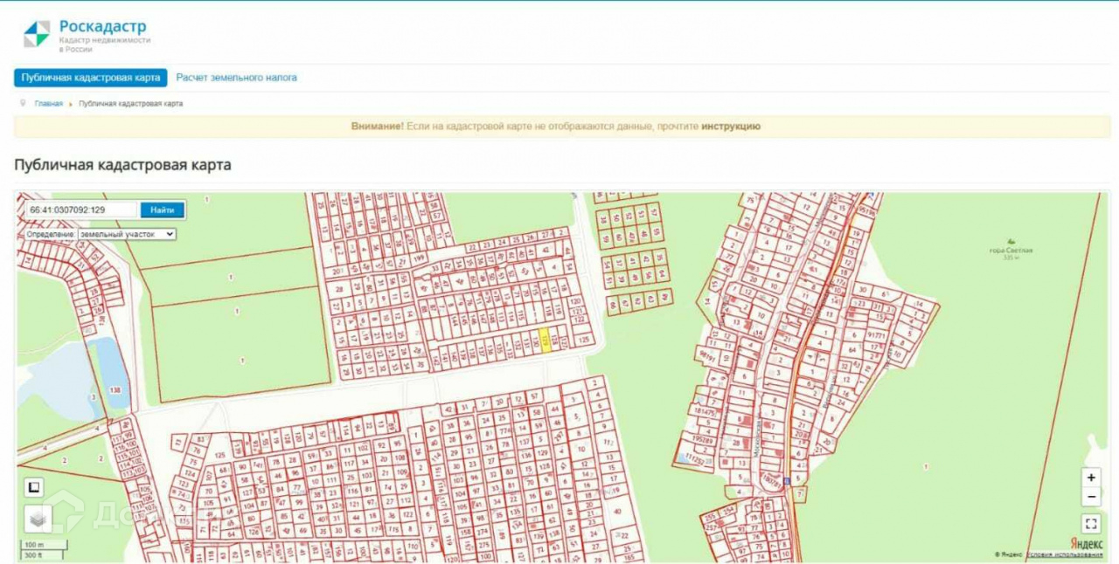1119x564 pixels.
Task: Activate the map ruler measurement tool
Action: [34, 487]
